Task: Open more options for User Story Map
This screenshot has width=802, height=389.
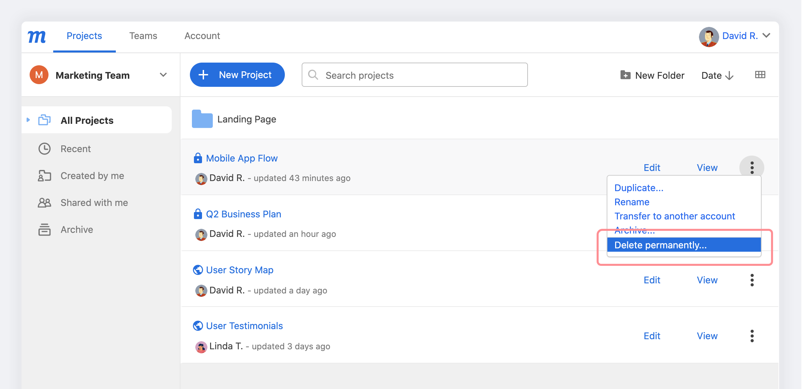Action: click(752, 280)
